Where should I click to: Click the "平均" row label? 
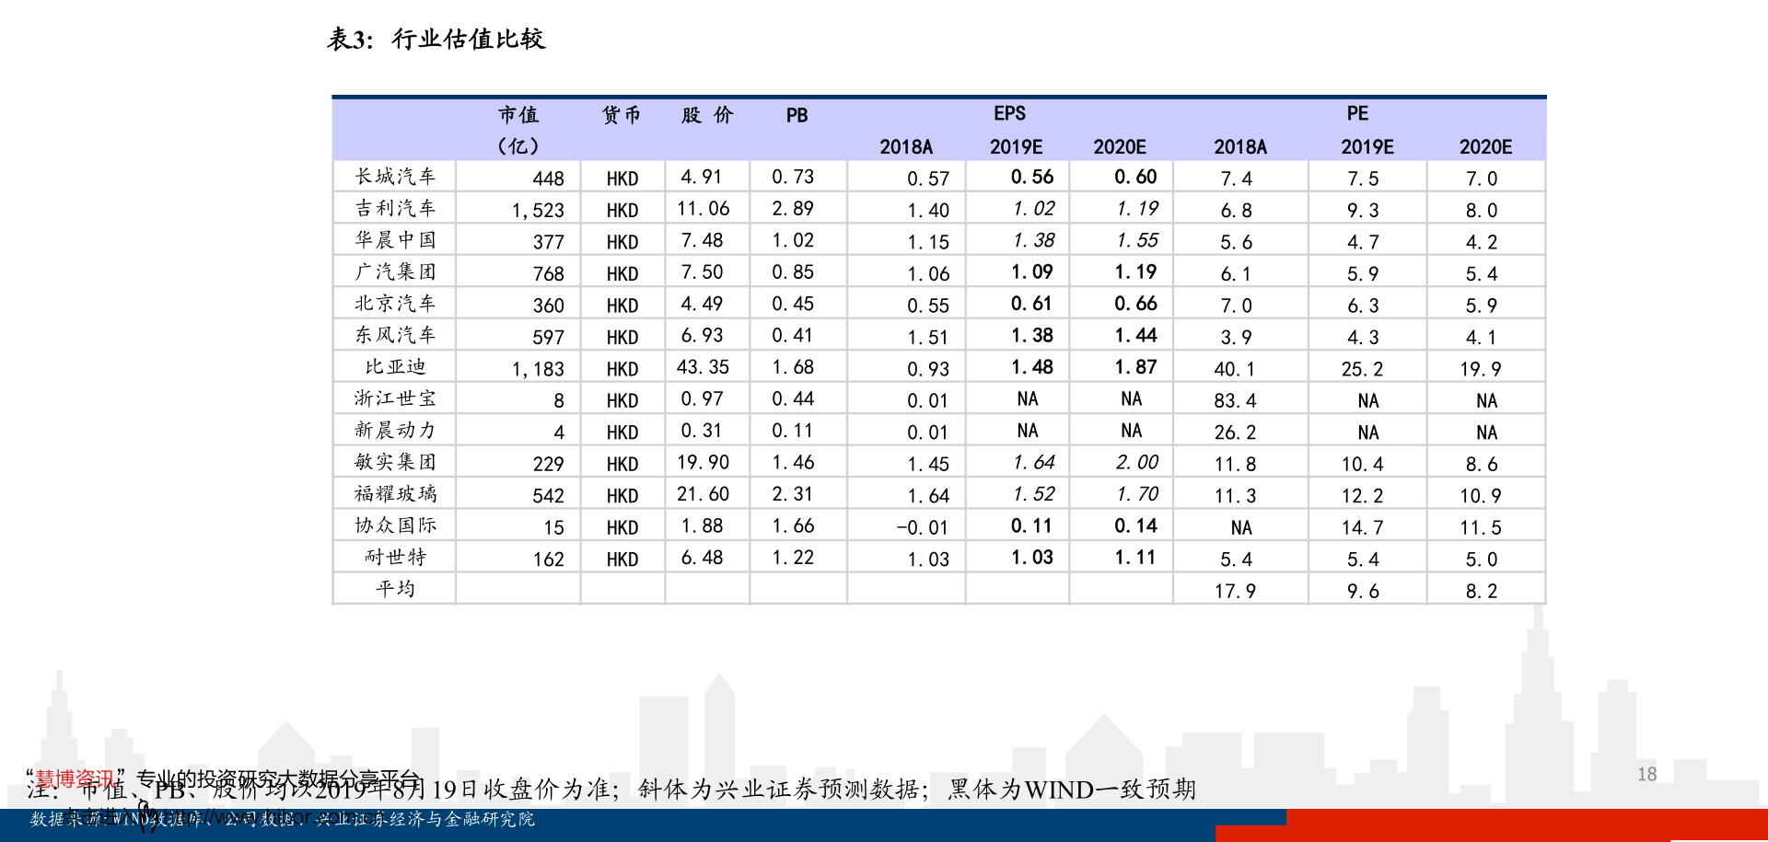[395, 589]
